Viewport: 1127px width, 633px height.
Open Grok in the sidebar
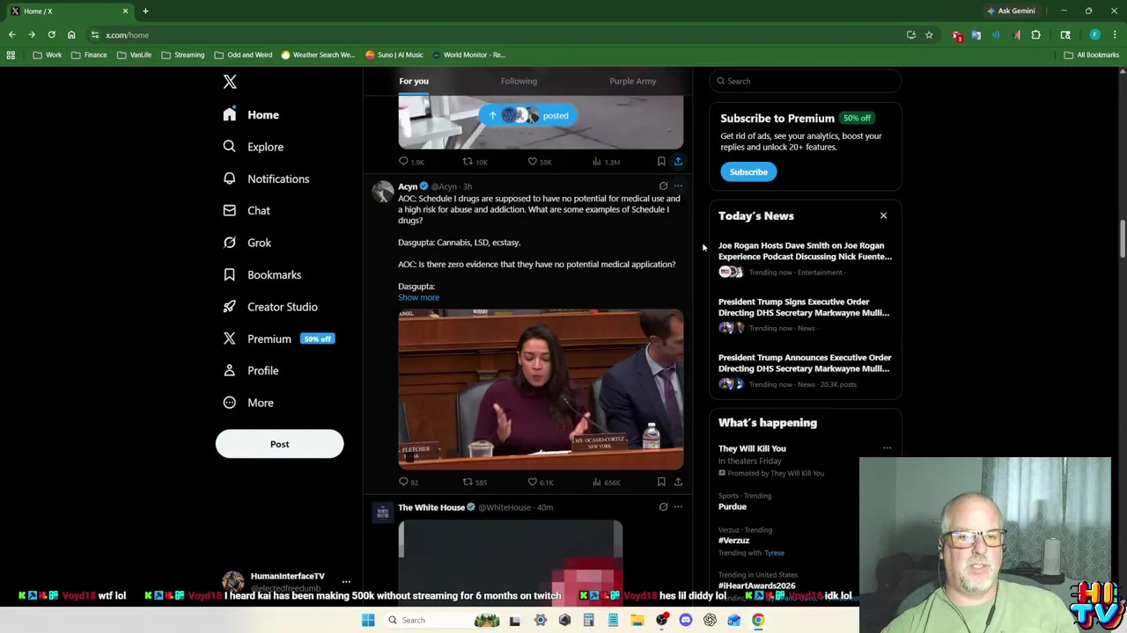[247, 243]
